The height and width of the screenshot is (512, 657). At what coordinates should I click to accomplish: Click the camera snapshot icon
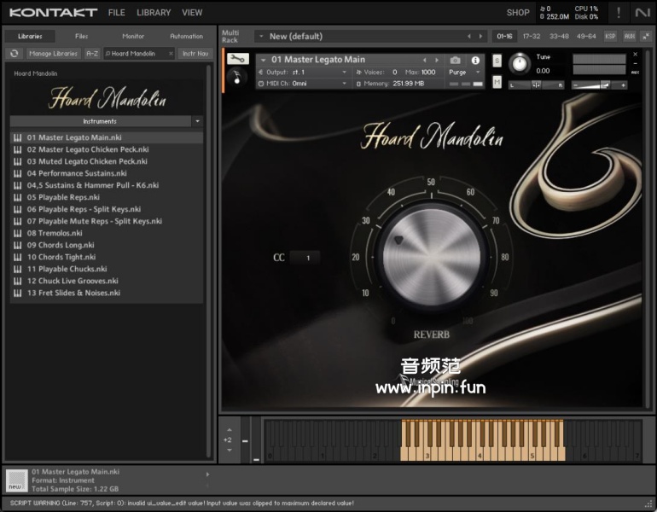coord(455,61)
